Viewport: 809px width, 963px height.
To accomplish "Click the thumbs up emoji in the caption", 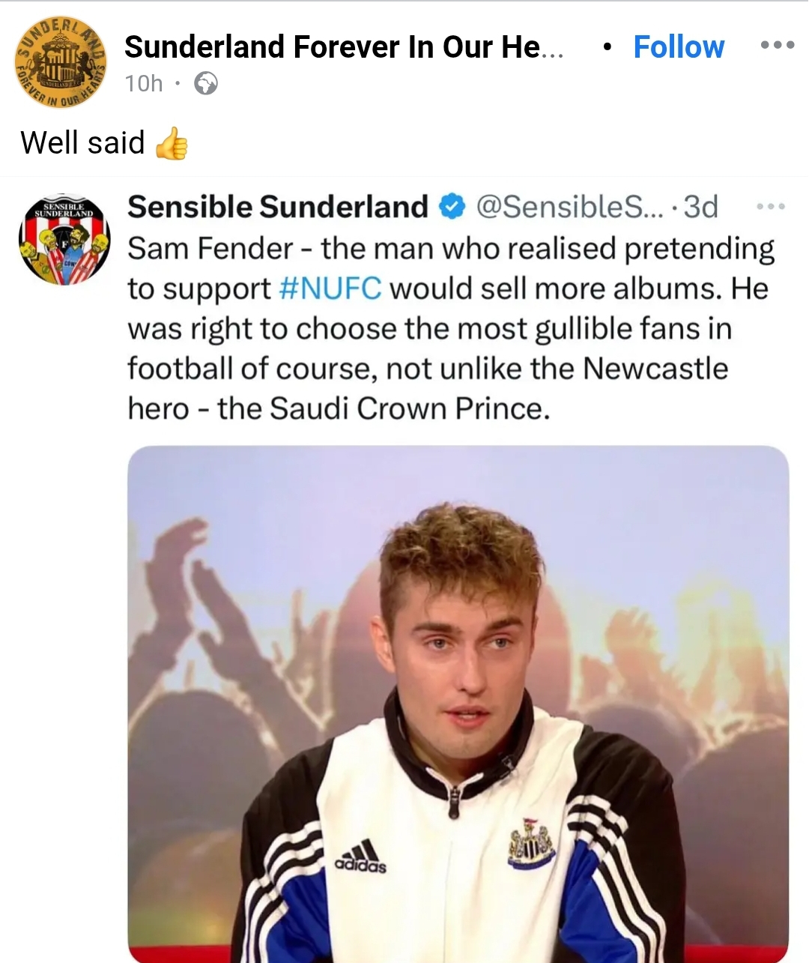I will tap(172, 143).
